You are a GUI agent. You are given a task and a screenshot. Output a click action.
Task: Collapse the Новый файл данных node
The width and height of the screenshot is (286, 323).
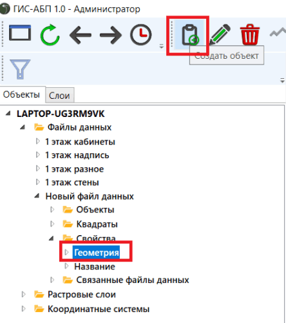[x=37, y=196]
